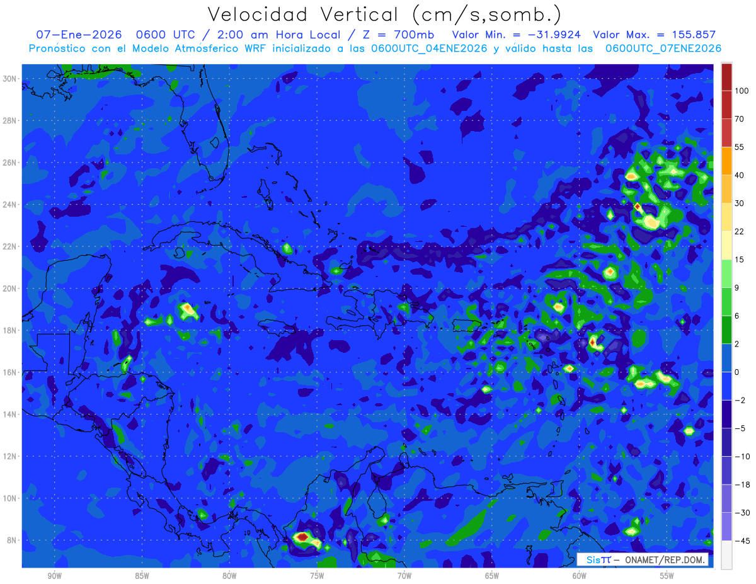Click the colorbar value 15
Screen dimensions: 756x584
tap(740, 260)
